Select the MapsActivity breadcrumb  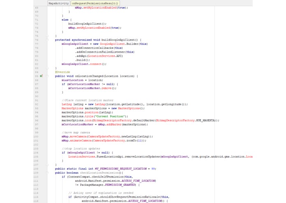[58, 3]
